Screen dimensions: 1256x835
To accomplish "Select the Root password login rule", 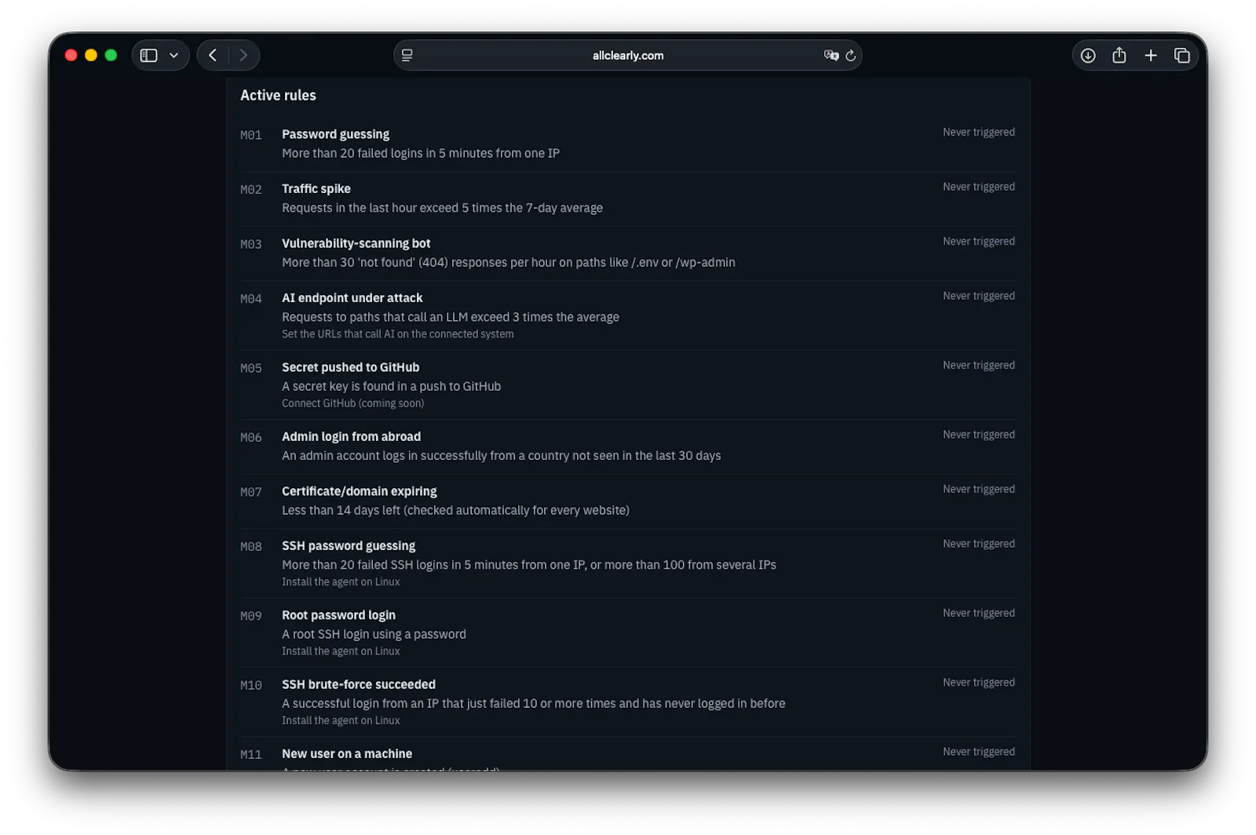I will click(338, 615).
